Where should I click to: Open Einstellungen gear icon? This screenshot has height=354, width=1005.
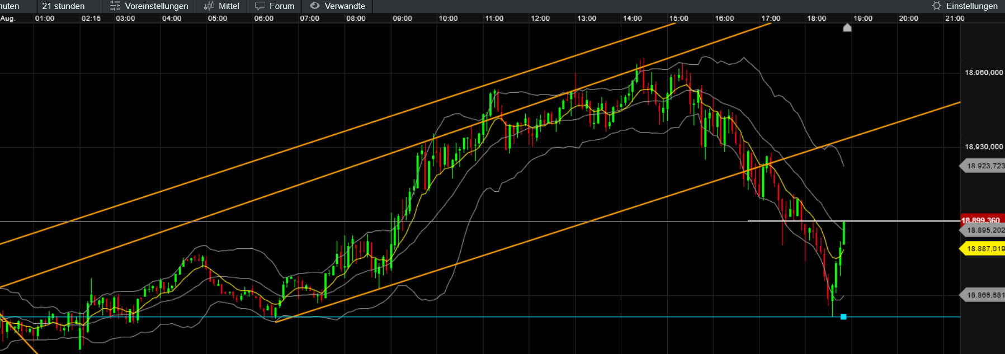pos(937,6)
